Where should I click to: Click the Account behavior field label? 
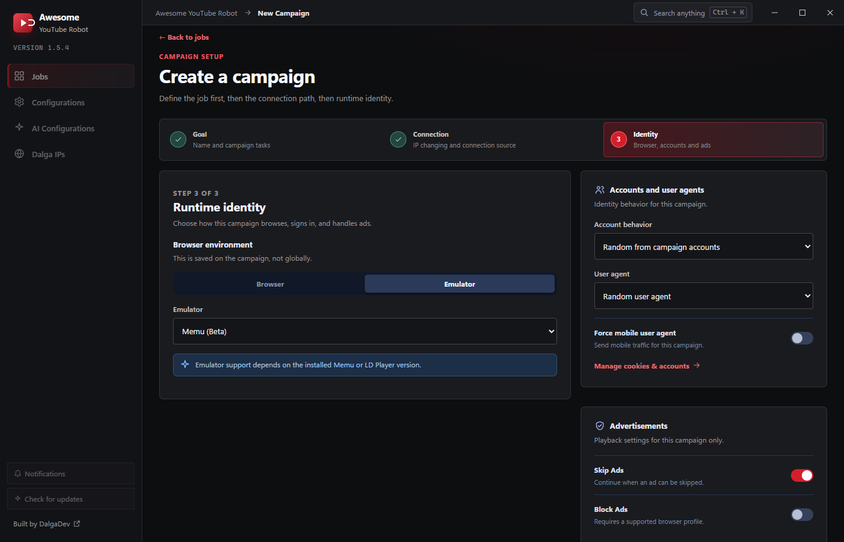623,225
